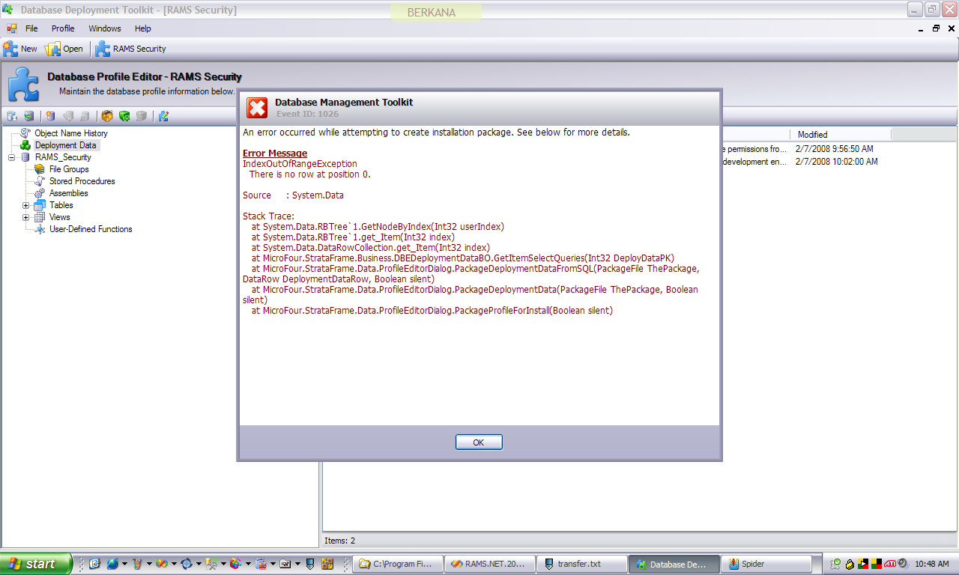Click the New profile toolbar icon

(x=20, y=49)
